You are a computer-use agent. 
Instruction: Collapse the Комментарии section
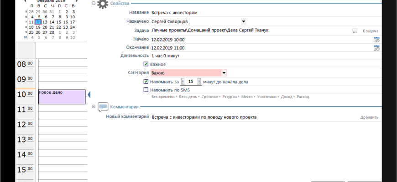94,107
